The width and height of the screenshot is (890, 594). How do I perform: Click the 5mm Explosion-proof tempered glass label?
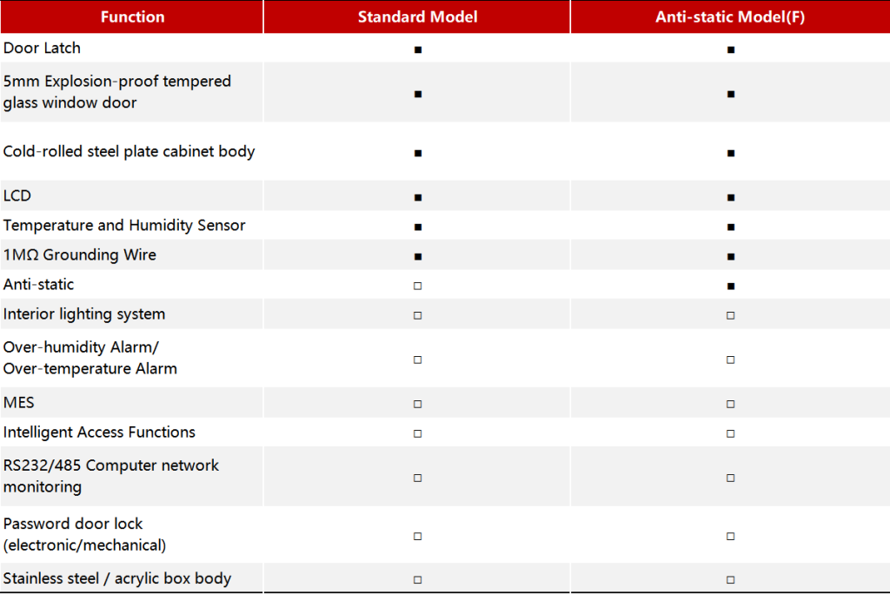coord(117,91)
